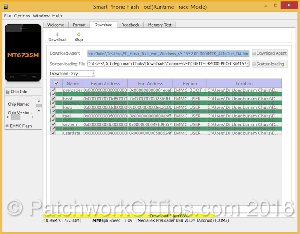300x234 pixels.
Task: Uncheck the lk partition checkbox
Action: click(x=53, y=94)
